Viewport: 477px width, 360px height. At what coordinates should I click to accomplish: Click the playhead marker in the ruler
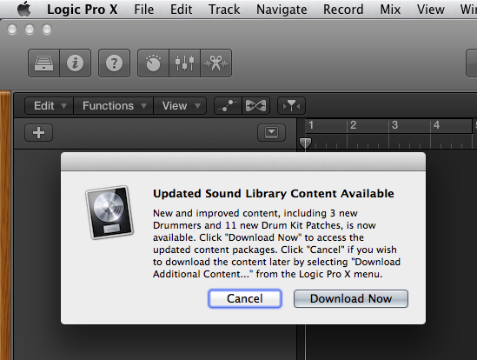point(305,143)
